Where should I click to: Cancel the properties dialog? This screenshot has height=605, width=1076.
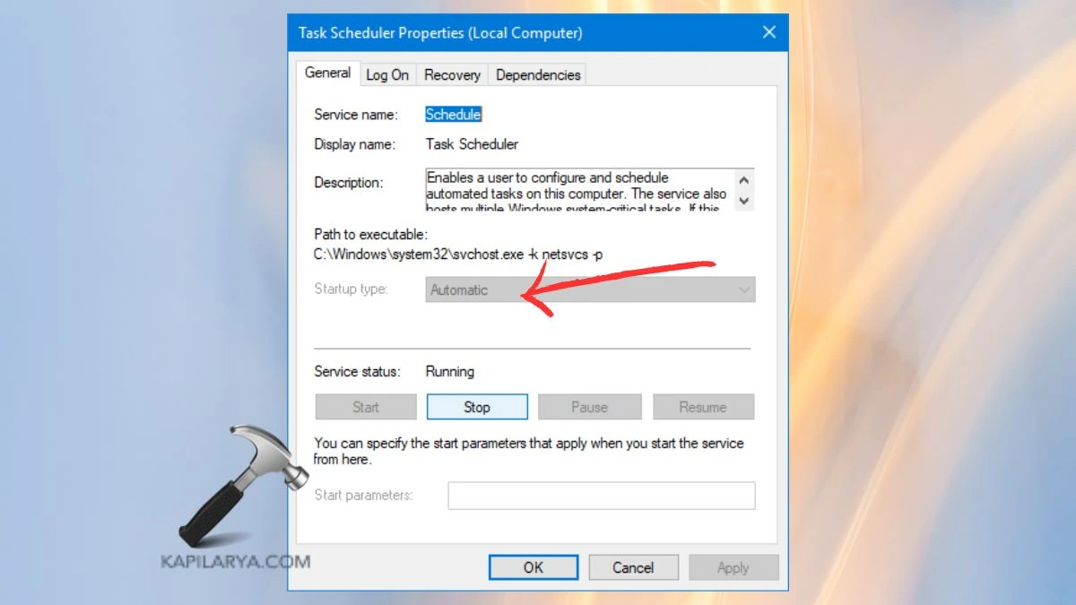[633, 567]
